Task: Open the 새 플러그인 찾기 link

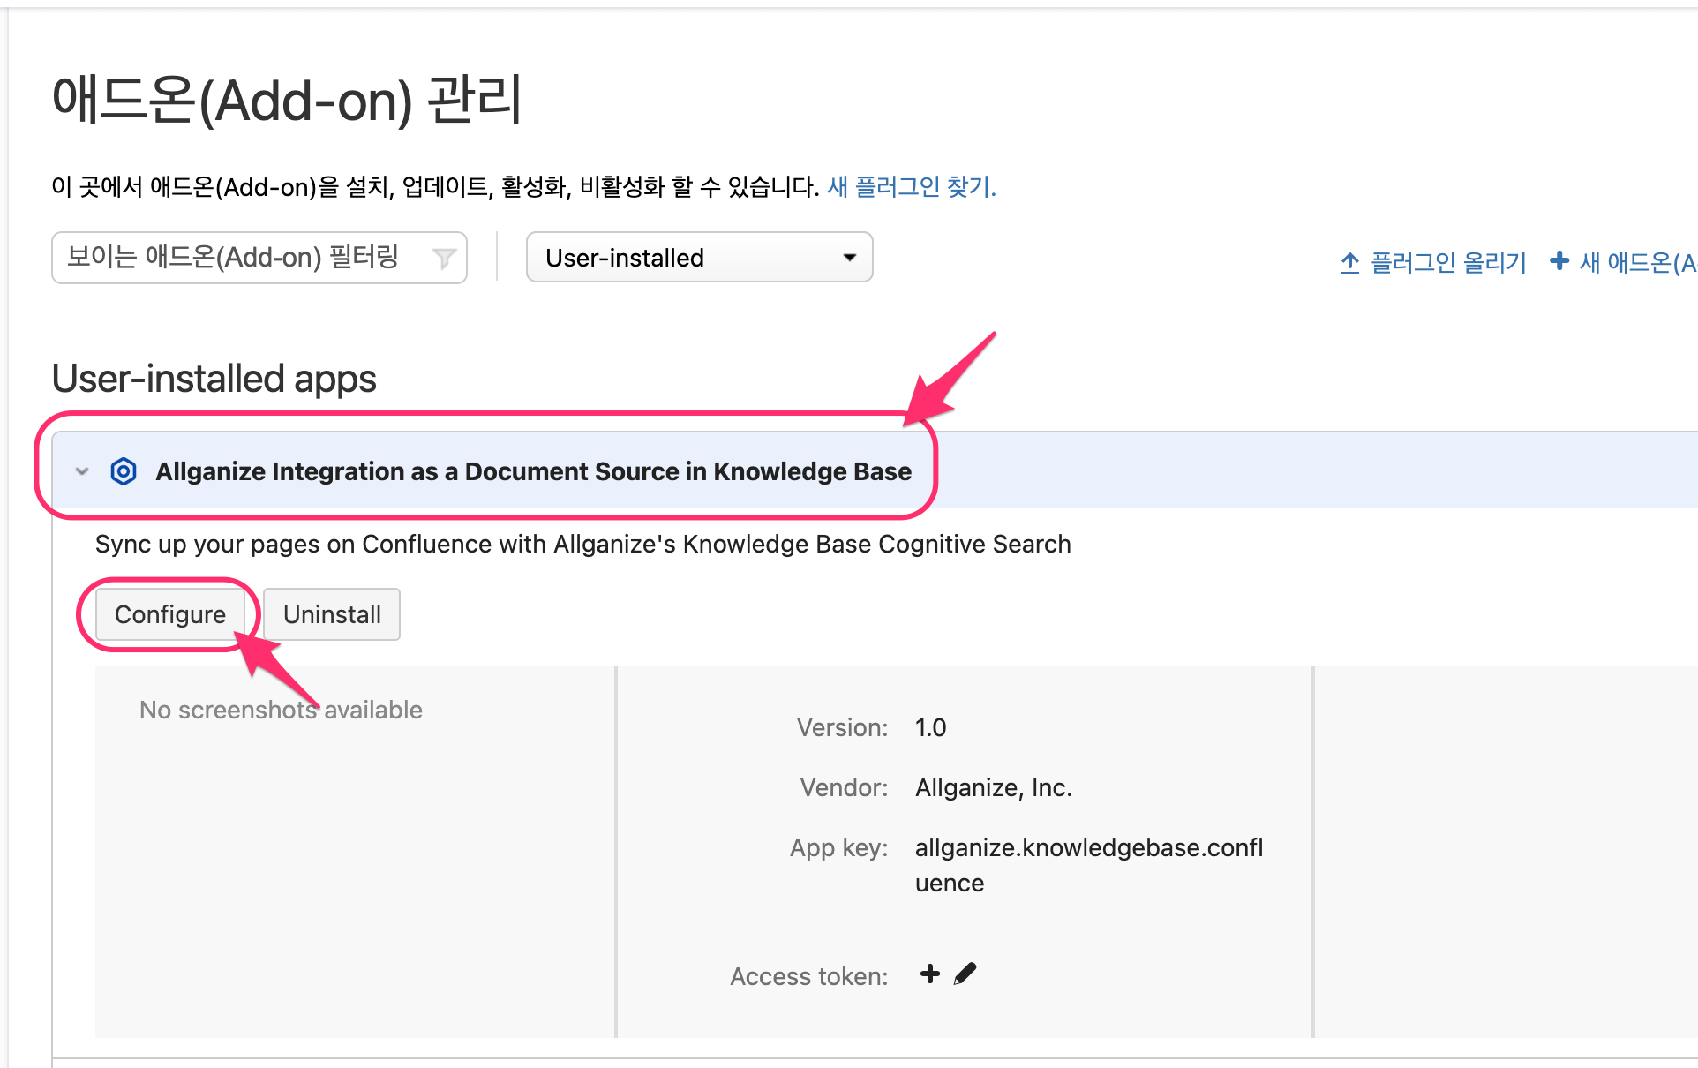Action: click(912, 187)
